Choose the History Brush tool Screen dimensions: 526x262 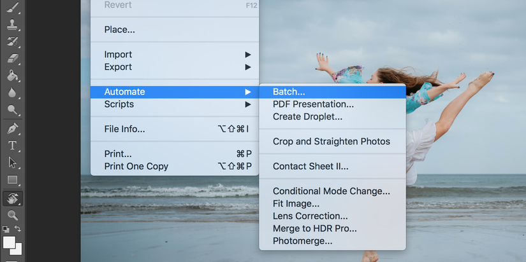tap(12, 42)
